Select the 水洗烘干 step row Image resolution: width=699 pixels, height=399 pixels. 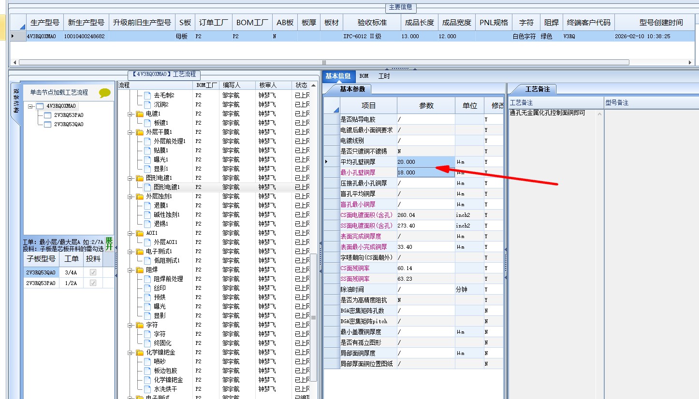214,389
